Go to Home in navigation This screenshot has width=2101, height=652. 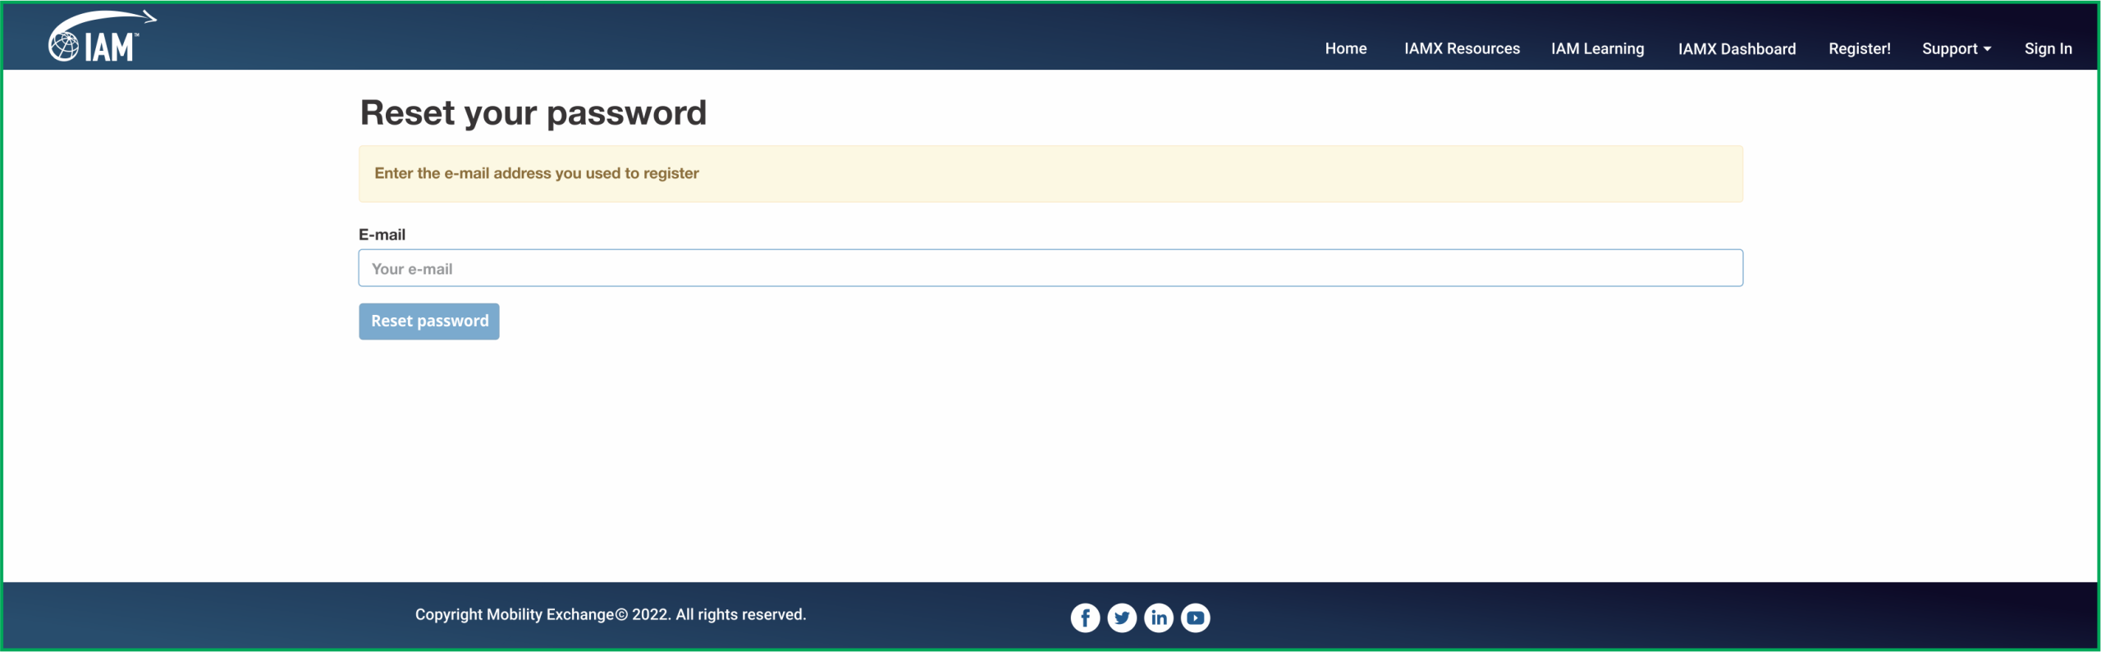[x=1346, y=48]
